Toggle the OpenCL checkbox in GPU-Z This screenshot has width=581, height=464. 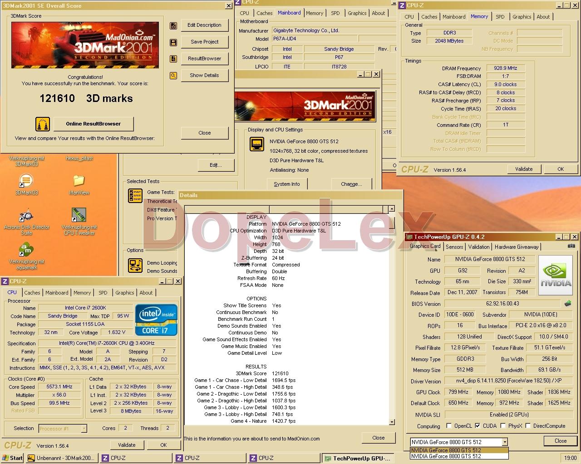tap(449, 426)
